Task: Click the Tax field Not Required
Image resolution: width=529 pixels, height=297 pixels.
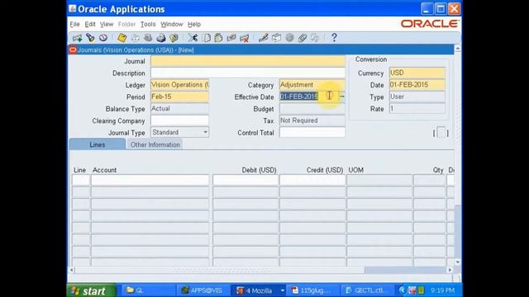Action: coord(312,120)
